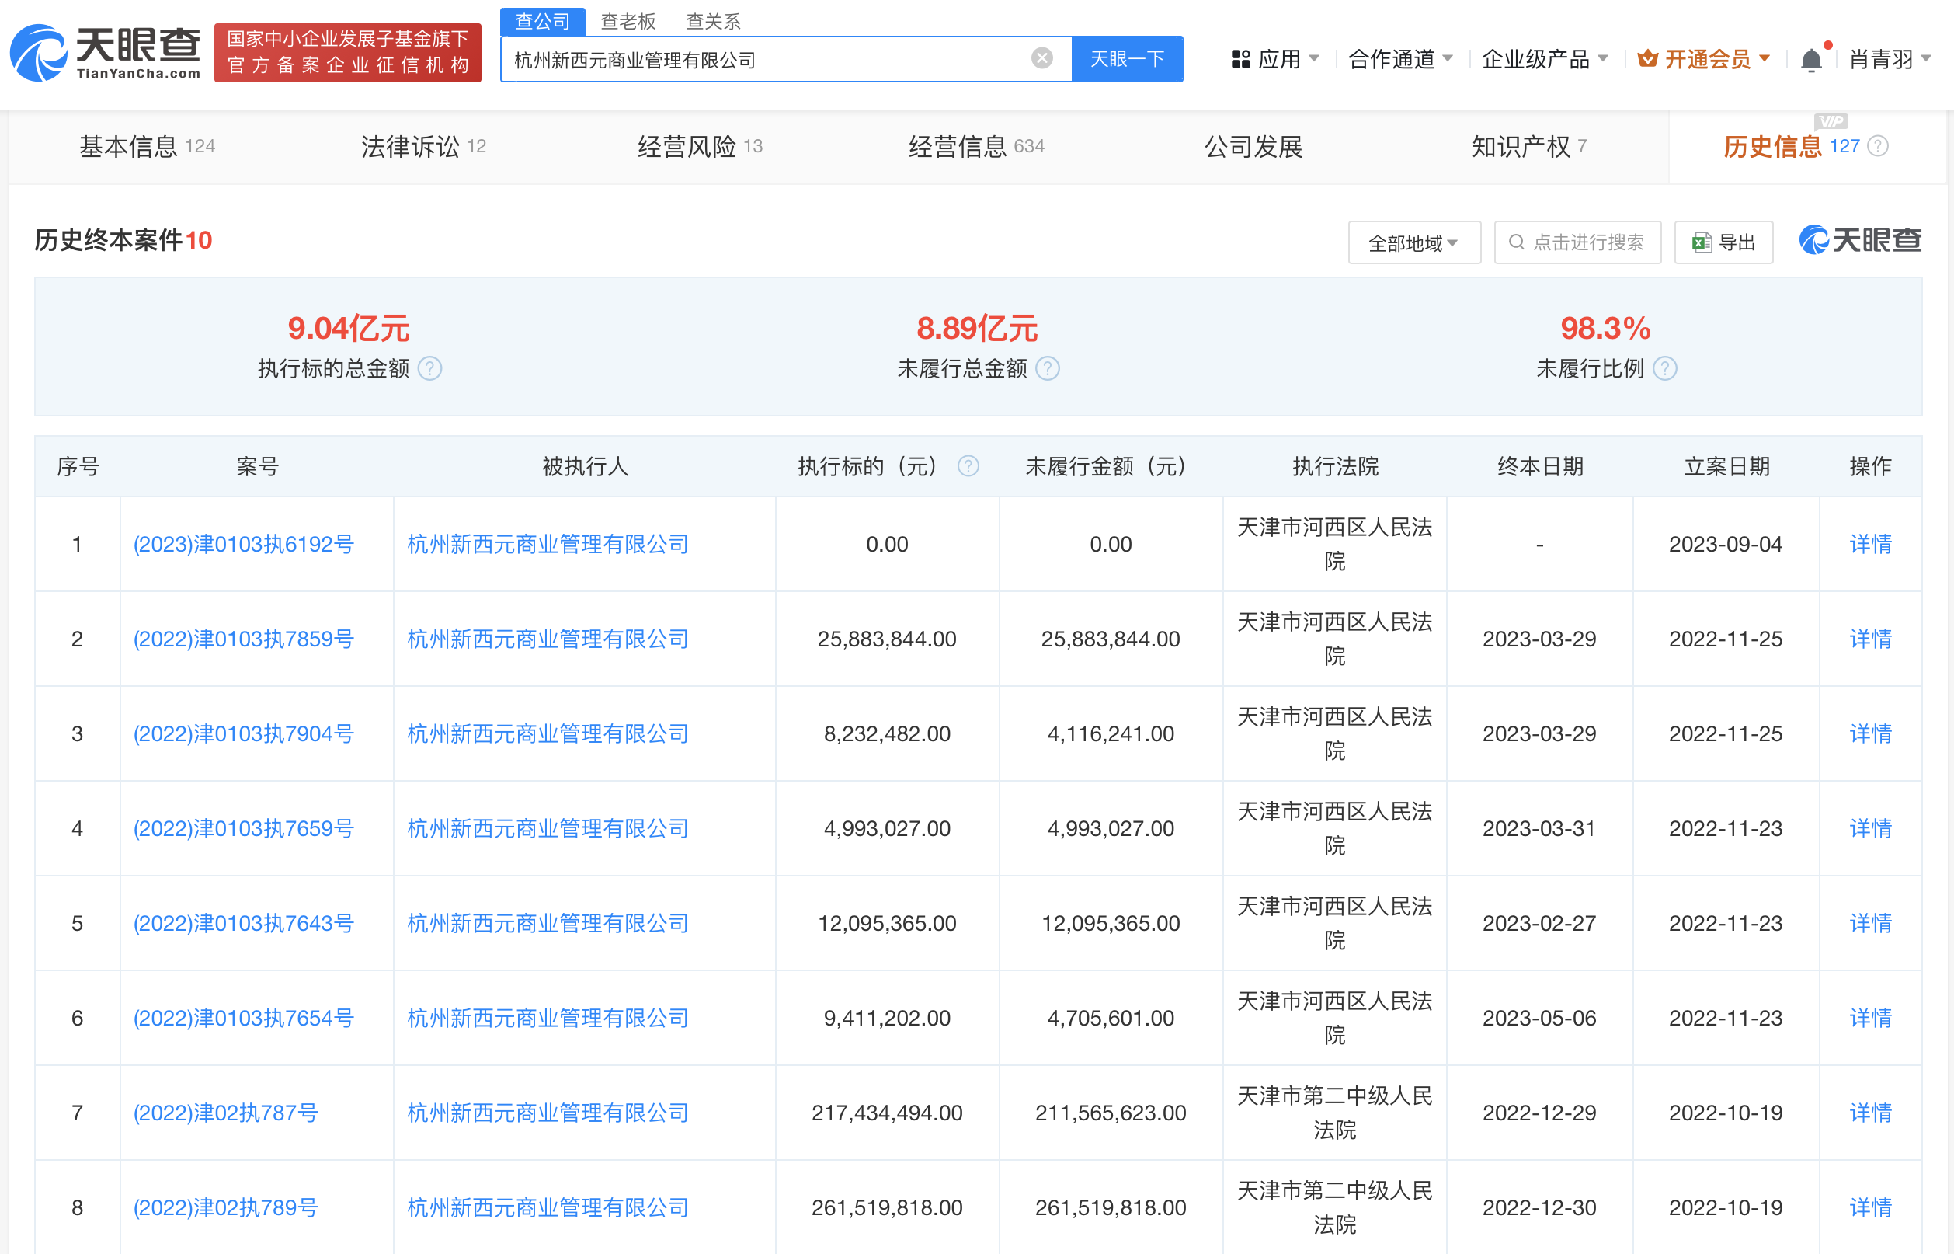Viewport: 1954px width, 1254px height.
Task: Open the 公司发展 tab
Action: 1253,147
